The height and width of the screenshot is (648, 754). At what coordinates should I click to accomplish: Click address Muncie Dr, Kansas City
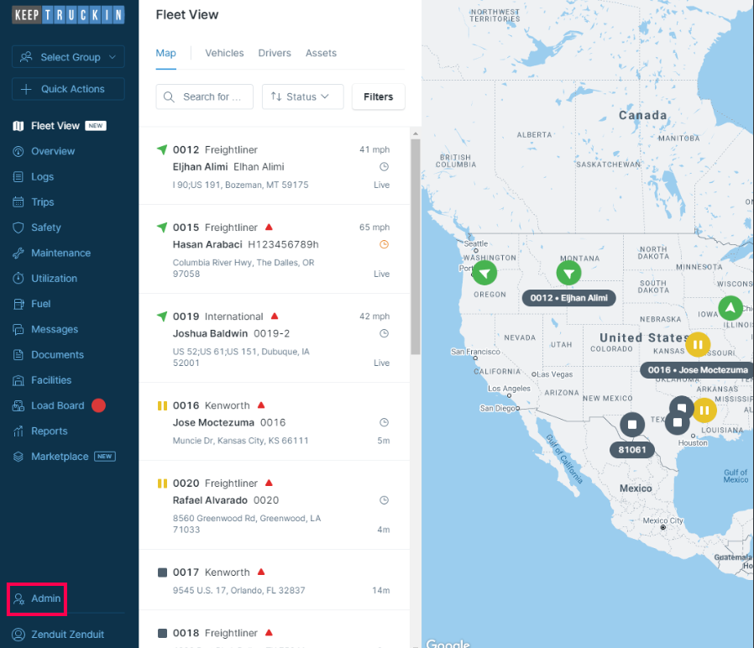(x=240, y=441)
